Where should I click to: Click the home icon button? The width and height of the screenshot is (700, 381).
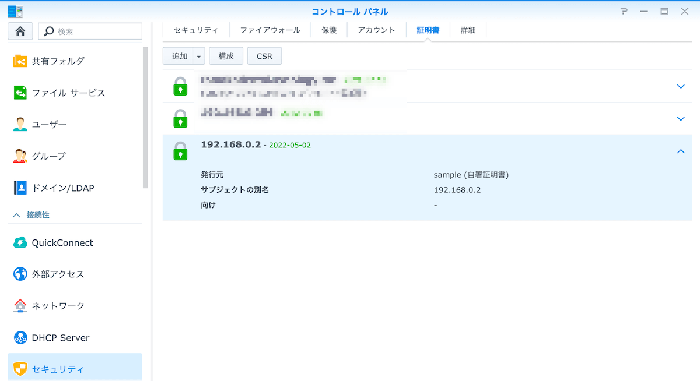point(20,31)
